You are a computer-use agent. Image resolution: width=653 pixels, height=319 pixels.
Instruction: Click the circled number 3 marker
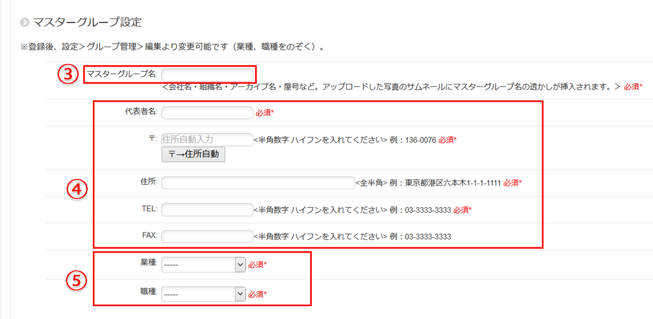click(68, 74)
